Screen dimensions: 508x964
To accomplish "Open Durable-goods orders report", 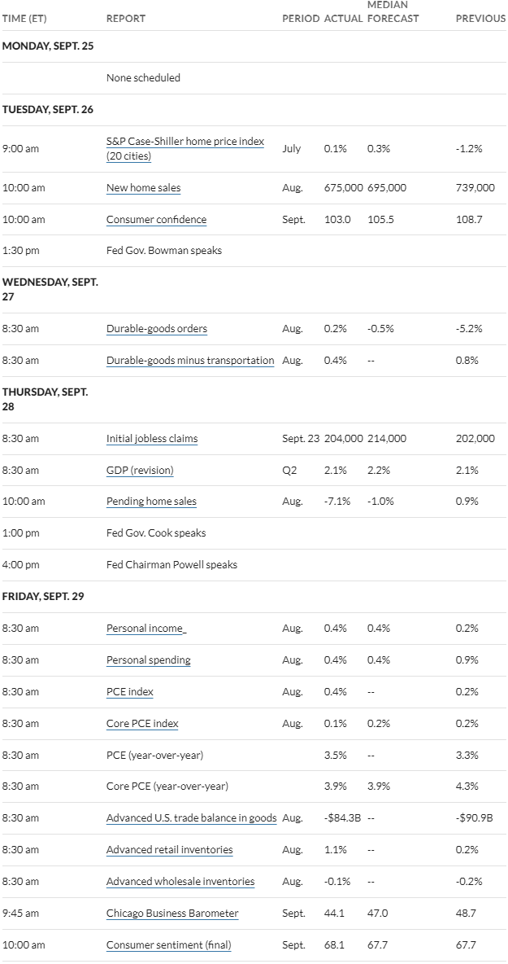I will [156, 328].
